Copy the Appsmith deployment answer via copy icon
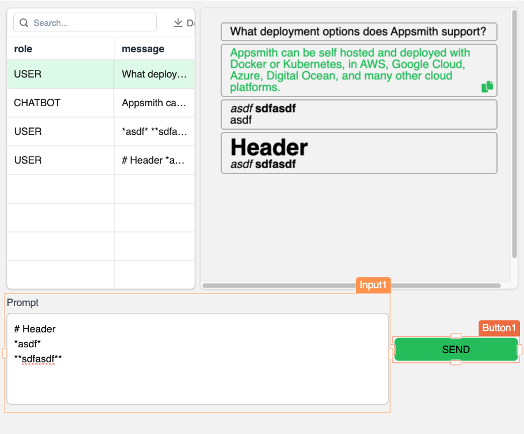This screenshot has height=434, width=524. click(487, 86)
